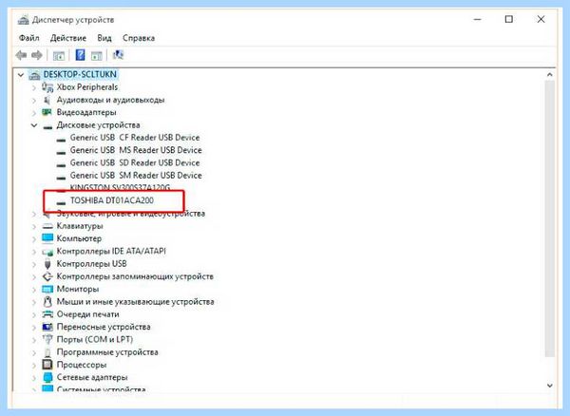Click the Процессоры chip icon
Viewport: 570px width, 416px height.
pyautogui.click(x=47, y=365)
